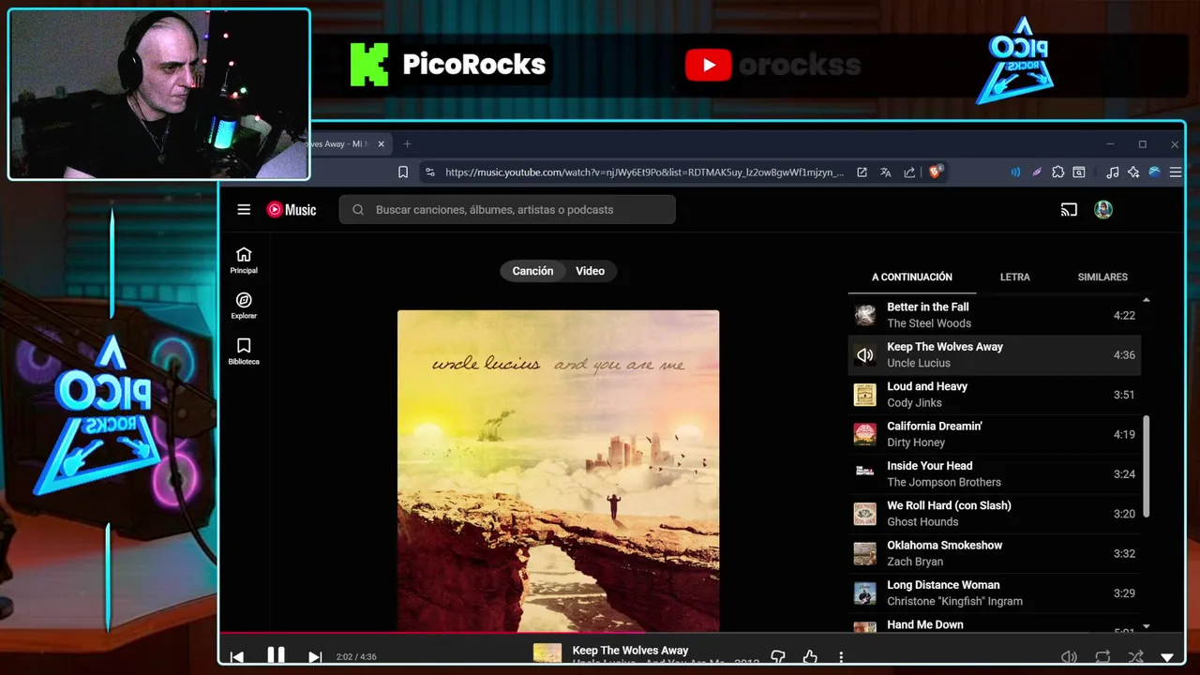Image resolution: width=1200 pixels, height=675 pixels.
Task: Click the YouTube Music logo
Action: click(292, 210)
